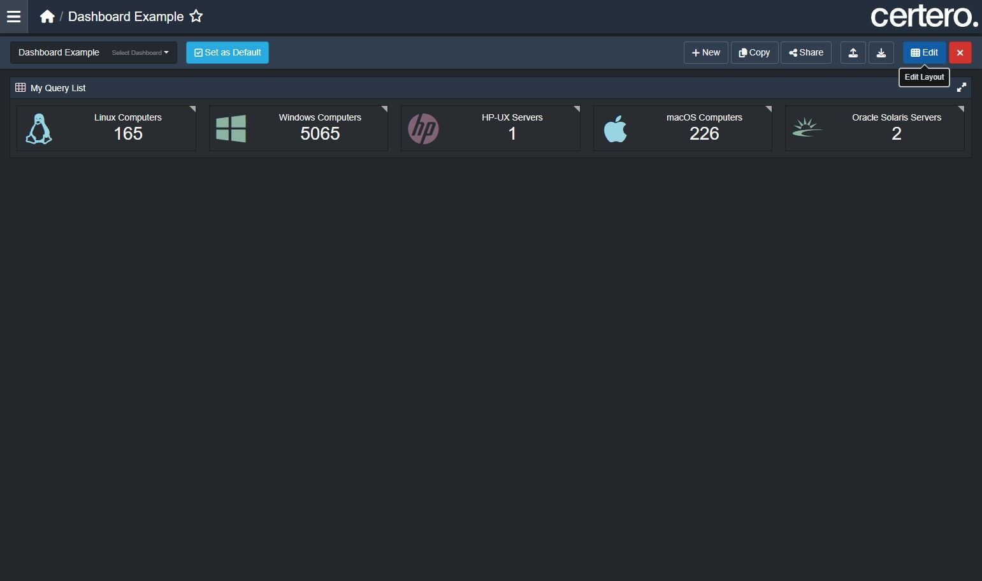Open the hamburger navigation menu
This screenshot has width=982, height=581.
pos(13,17)
